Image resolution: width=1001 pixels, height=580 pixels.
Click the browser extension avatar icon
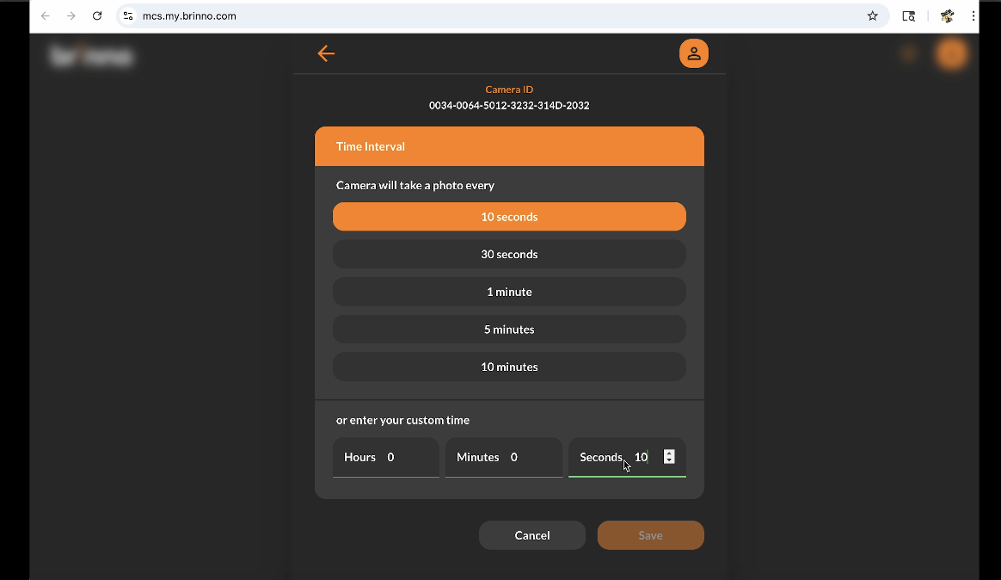[x=947, y=15]
